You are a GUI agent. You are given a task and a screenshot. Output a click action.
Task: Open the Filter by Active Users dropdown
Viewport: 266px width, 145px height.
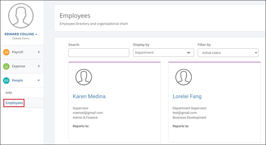(228, 53)
